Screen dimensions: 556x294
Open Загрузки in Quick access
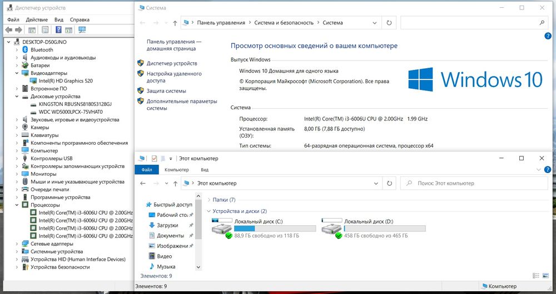[167, 225]
